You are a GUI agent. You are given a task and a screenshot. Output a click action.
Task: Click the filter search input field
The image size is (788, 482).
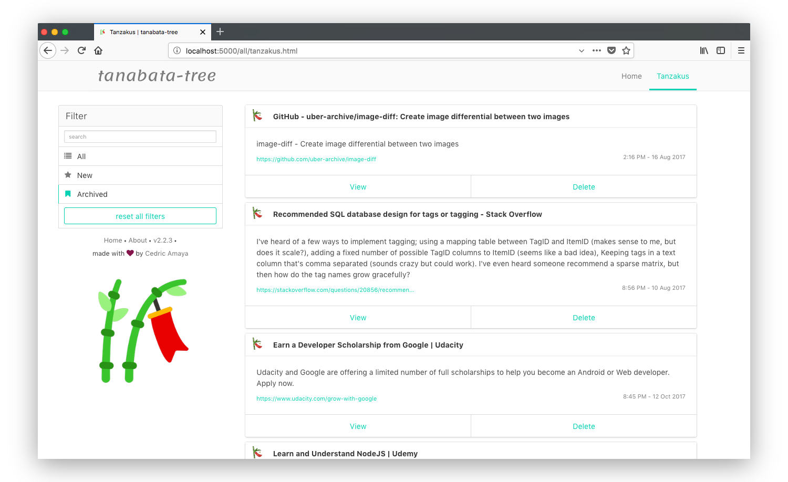[x=140, y=137]
